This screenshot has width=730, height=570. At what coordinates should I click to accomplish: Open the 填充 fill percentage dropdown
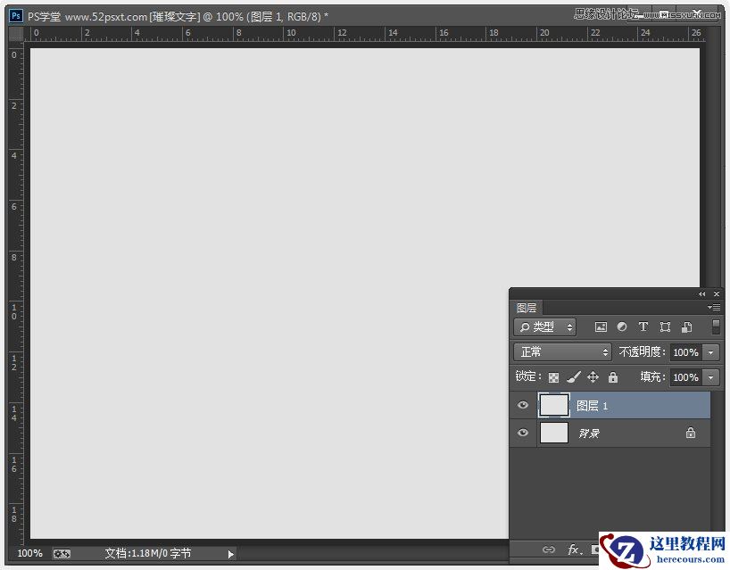pyautogui.click(x=710, y=377)
